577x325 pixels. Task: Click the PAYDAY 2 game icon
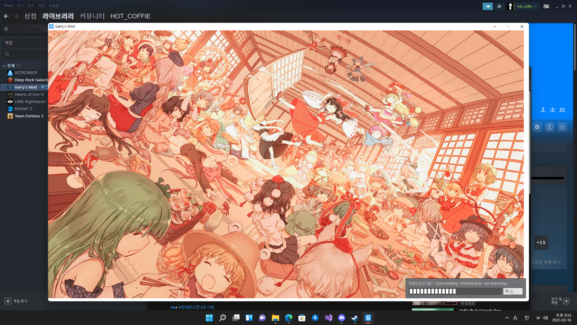tap(10, 109)
